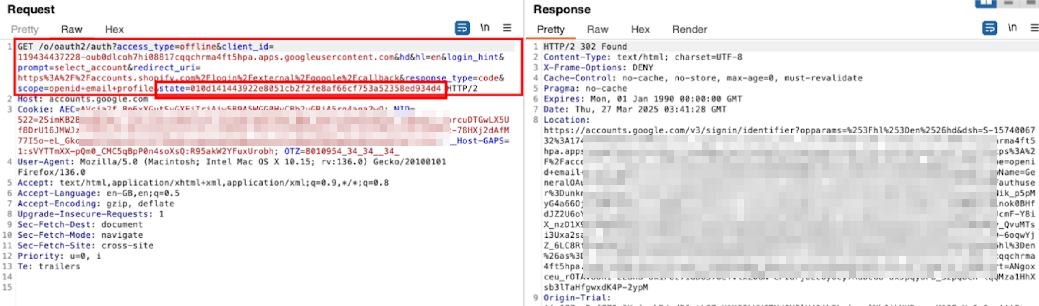Screen dimensions: 1039x306
Task: Click the Date: Thu, 27 Mar 2025 line
Action: (635, 110)
